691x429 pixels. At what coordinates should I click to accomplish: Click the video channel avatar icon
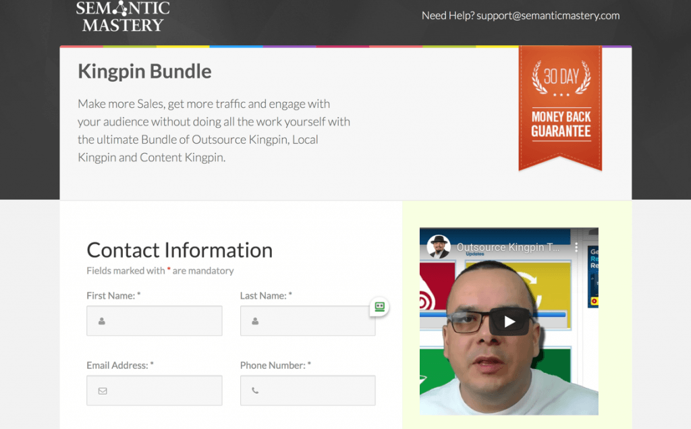click(438, 247)
